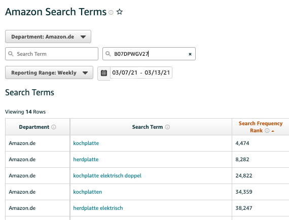Open the Reporting Range: Weekly dropdown
Screen dimensions: 289x220
tap(49, 72)
